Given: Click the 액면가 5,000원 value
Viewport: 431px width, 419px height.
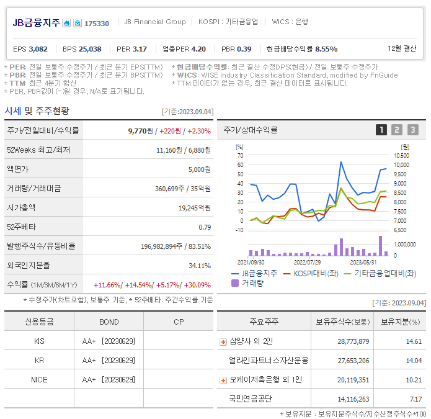Looking at the screenshot, I should tap(199, 169).
